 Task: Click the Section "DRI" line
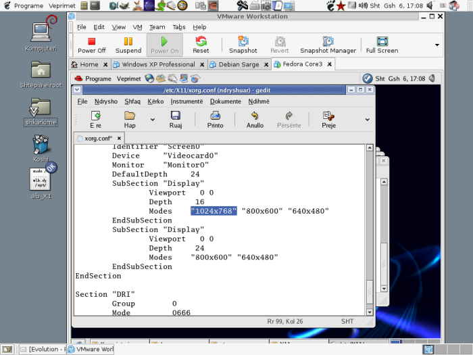105,294
